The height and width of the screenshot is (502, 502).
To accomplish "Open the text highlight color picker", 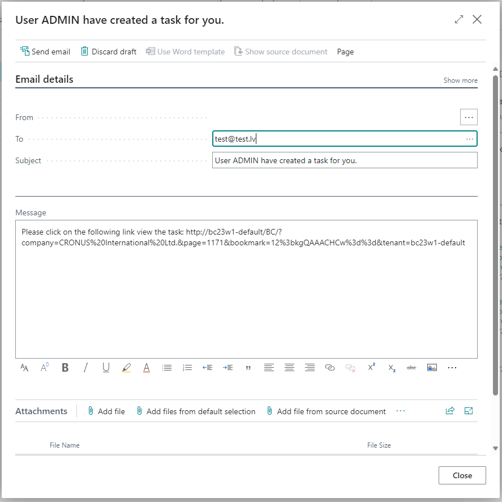I will point(126,368).
